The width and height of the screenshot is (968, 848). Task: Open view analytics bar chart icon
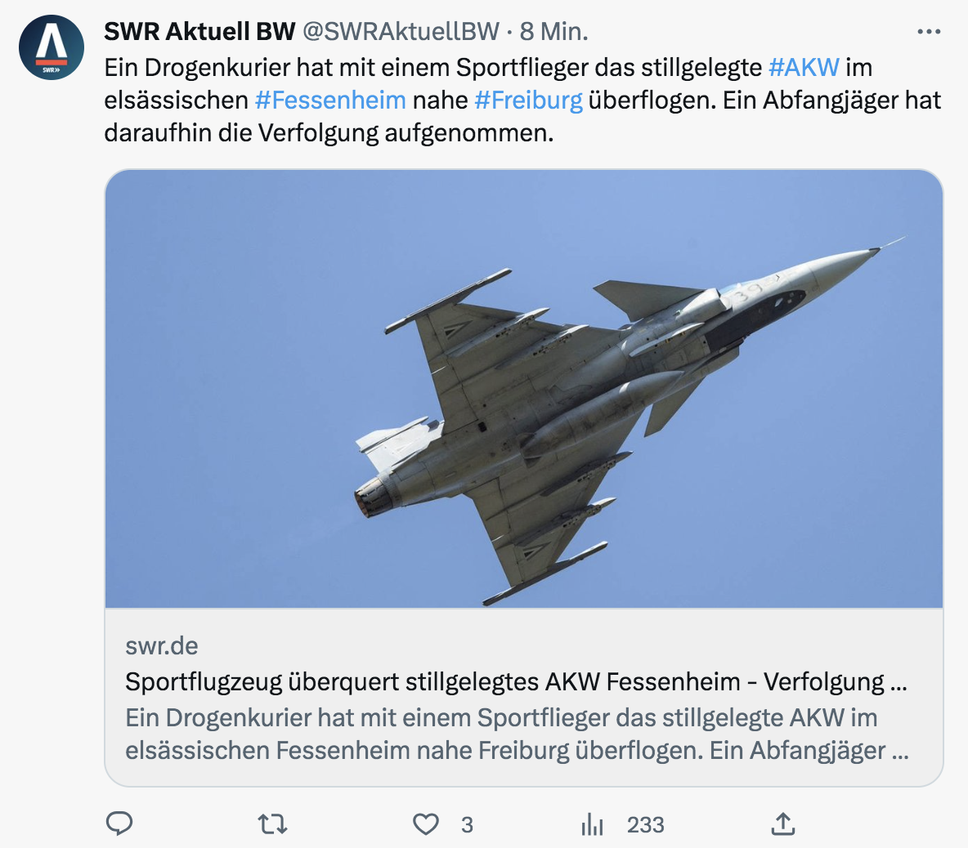(x=592, y=824)
